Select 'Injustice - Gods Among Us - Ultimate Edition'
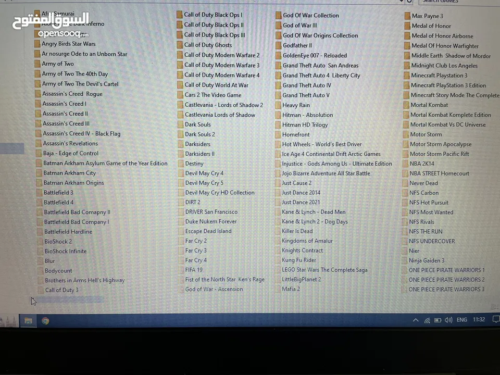This screenshot has width=500, height=375. click(337, 164)
